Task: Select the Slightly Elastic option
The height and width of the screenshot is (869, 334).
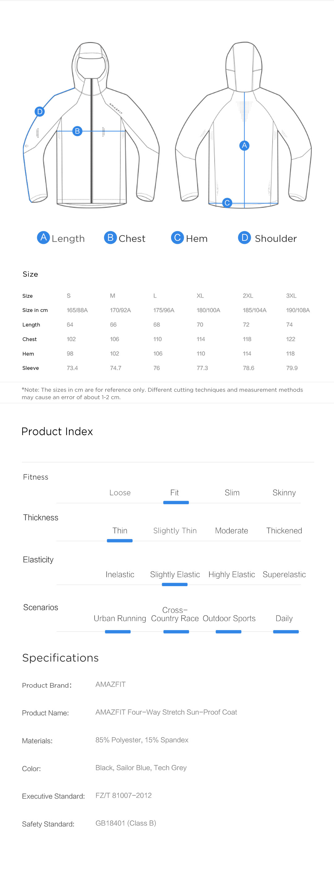Action: (175, 574)
